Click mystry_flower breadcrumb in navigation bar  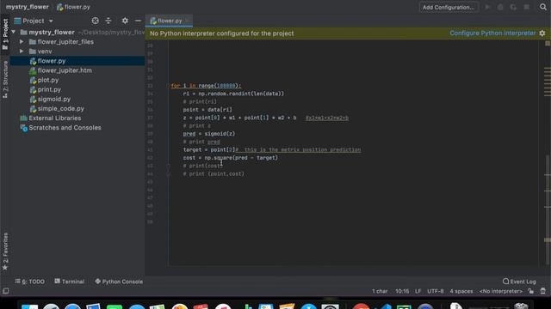pos(27,7)
